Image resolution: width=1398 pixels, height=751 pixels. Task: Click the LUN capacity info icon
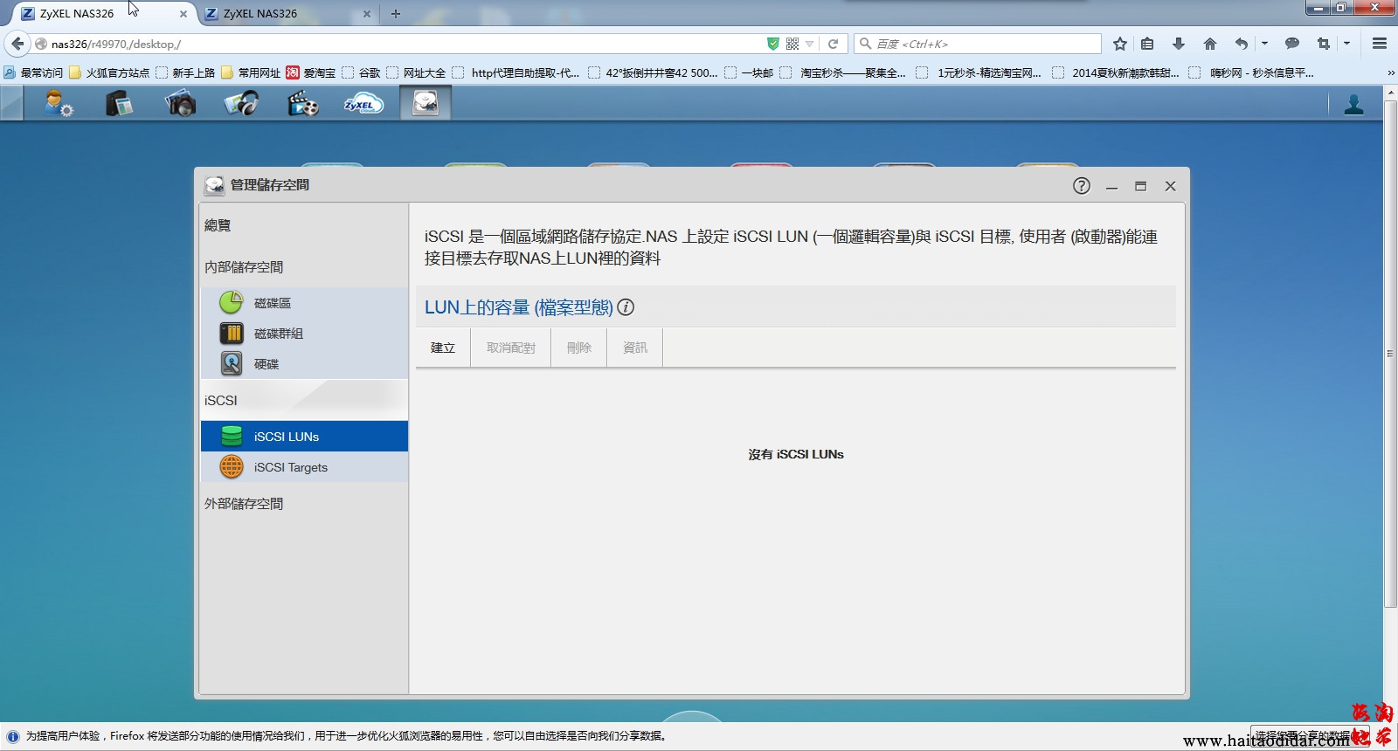tap(626, 307)
